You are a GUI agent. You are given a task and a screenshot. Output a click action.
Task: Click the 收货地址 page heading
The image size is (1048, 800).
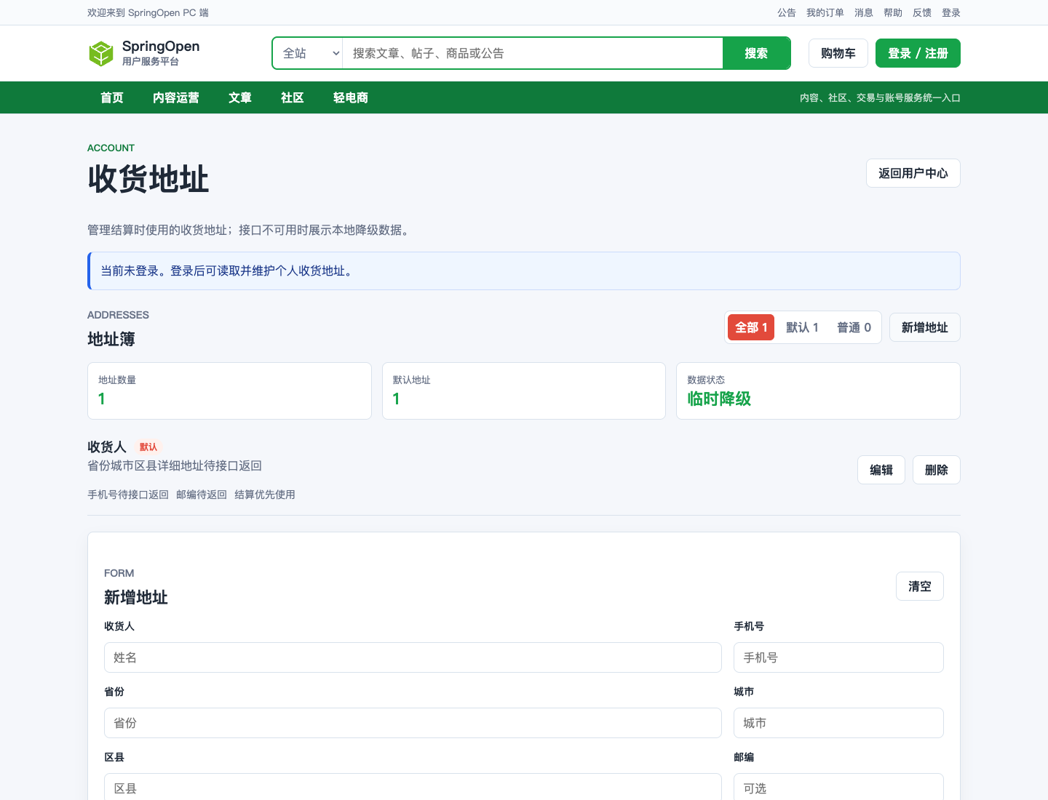(x=148, y=179)
